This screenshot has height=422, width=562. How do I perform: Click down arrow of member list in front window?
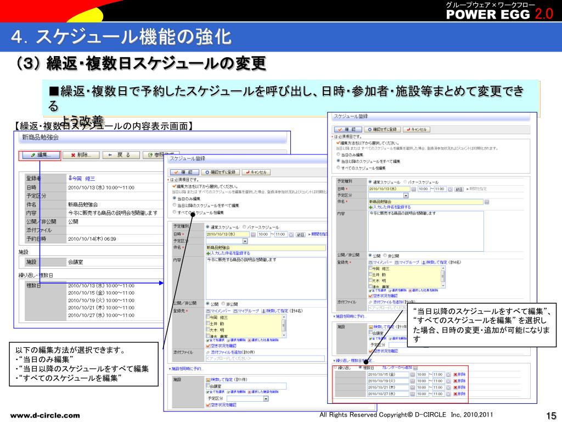pyautogui.click(x=443, y=286)
